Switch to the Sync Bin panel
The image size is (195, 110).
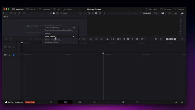(31, 9)
